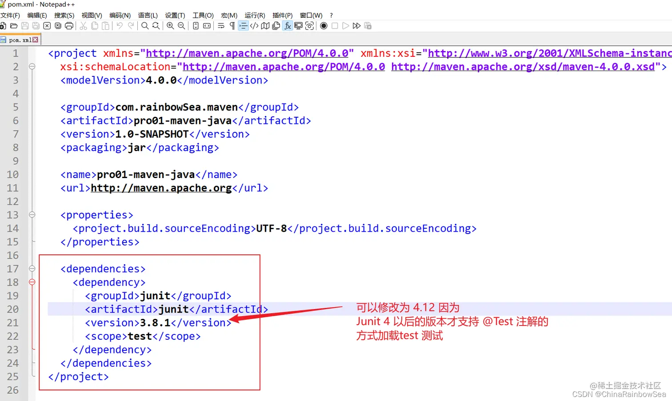
Task: Open the 运行(R) menu
Action: 255,15
